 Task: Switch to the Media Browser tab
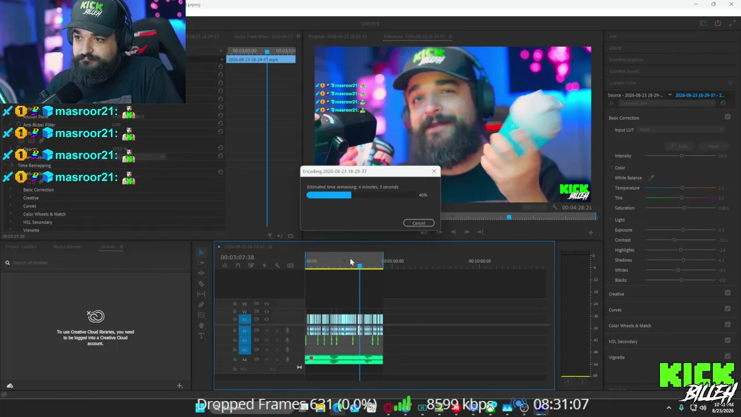coord(68,247)
